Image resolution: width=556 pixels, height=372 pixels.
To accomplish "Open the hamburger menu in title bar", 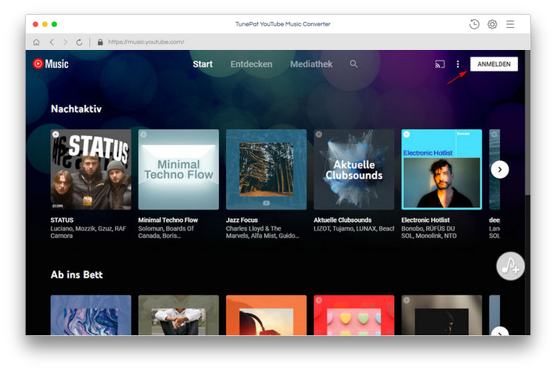I will (510, 24).
